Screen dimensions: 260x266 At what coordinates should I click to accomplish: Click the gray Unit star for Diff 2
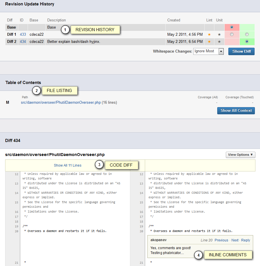click(x=219, y=42)
